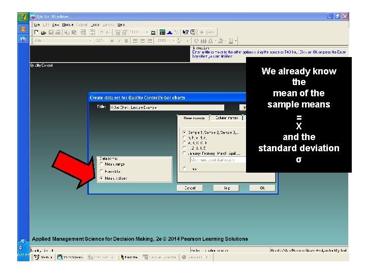366x275 pixels.
Task: Click the Open folder icon
Action: [x=43, y=33]
